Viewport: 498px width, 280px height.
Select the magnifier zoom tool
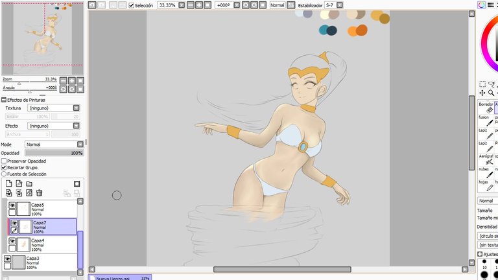click(492, 93)
